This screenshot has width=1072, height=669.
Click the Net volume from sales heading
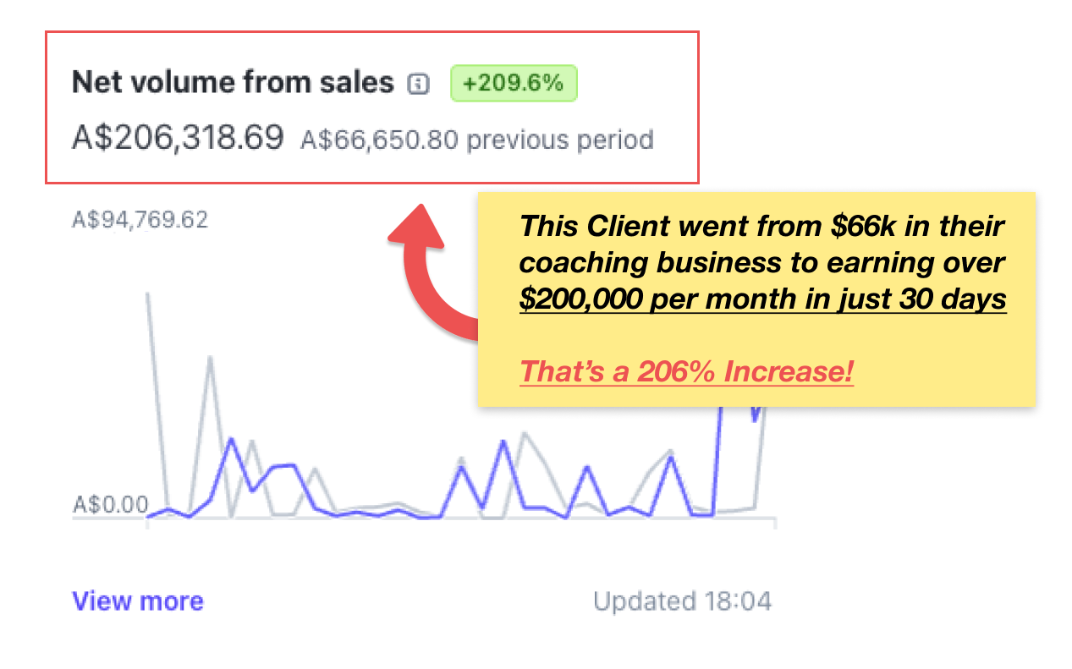click(x=233, y=82)
